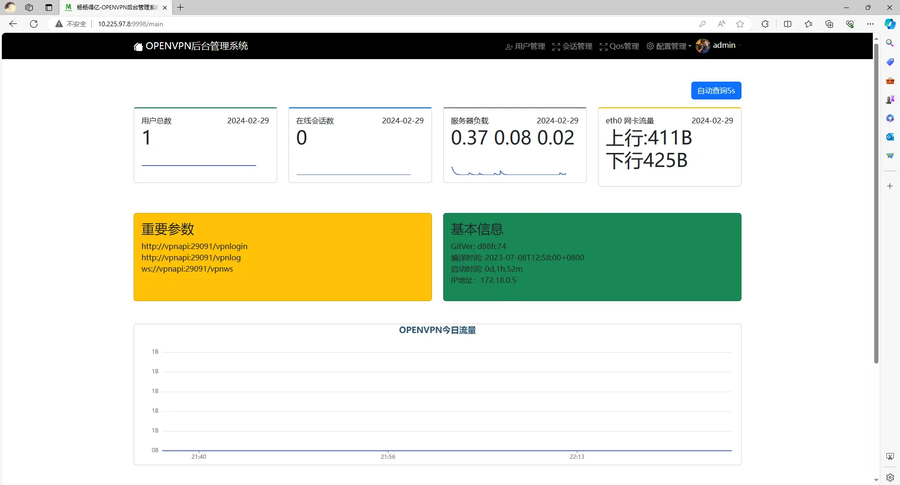Expand 配置管理 dropdown menu
The height and width of the screenshot is (485, 900).
pos(669,46)
